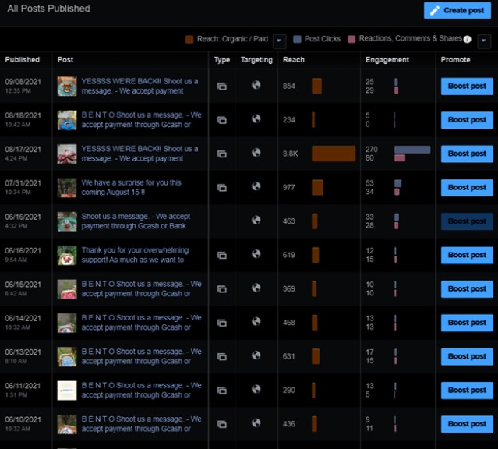Click the photo type icon for 06/15/2021 post

(x=221, y=289)
